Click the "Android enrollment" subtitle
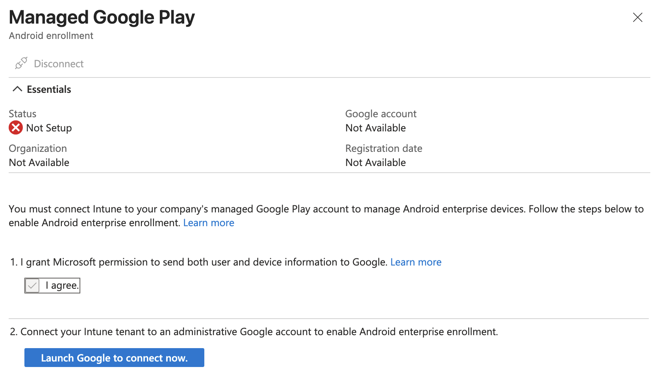Image resolution: width=659 pixels, height=391 pixels. click(51, 35)
